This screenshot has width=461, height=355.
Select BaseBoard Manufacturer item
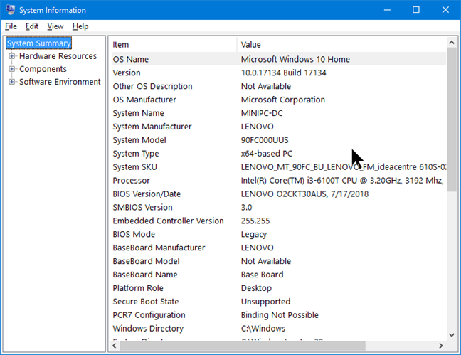159,248
